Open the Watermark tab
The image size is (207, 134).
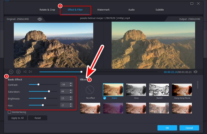[x=103, y=10]
